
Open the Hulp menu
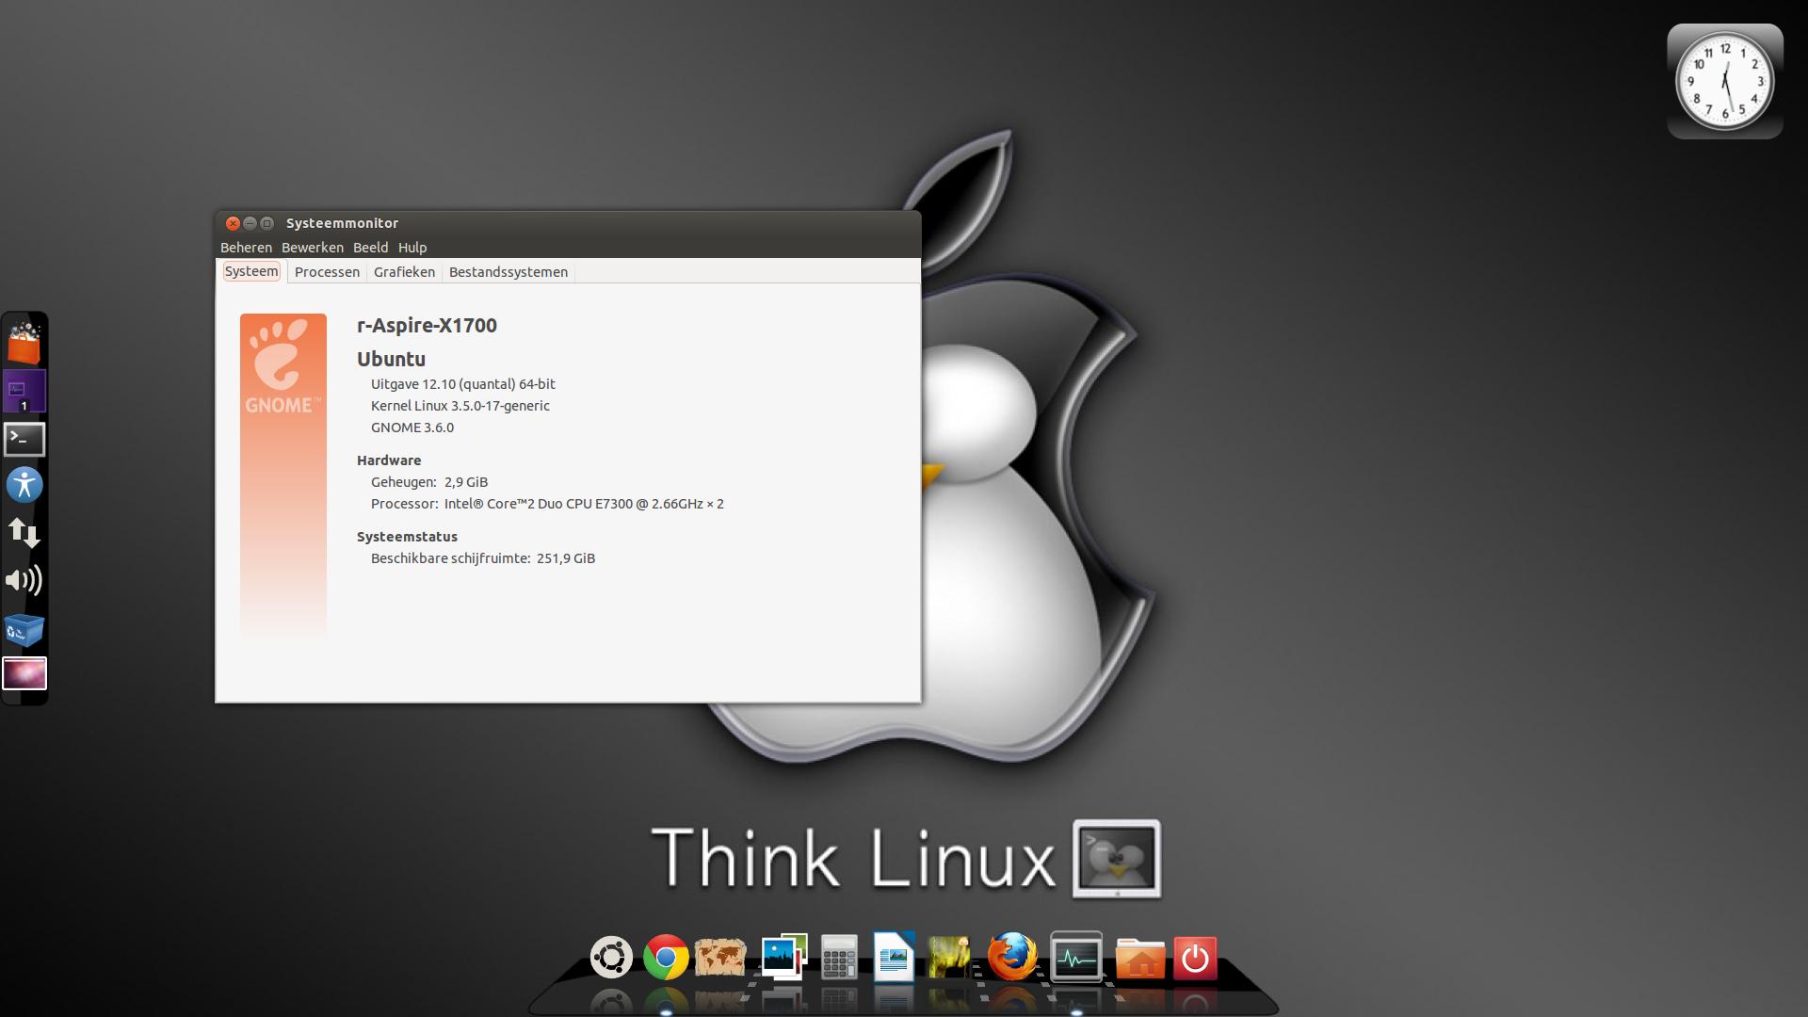[412, 248]
